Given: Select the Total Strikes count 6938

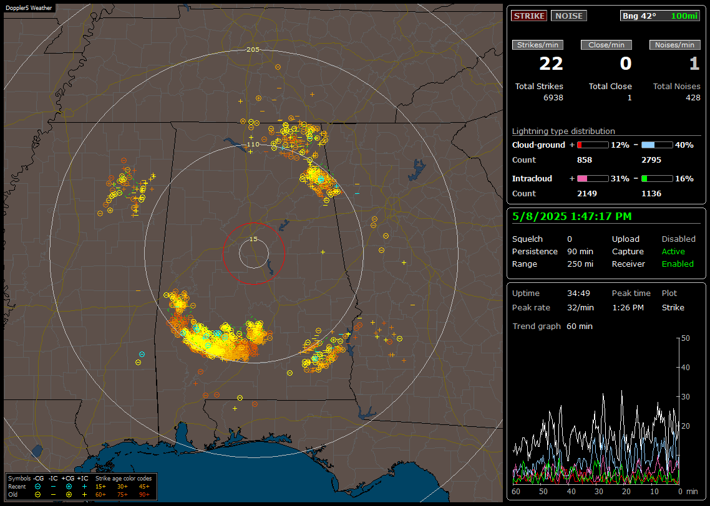Looking at the screenshot, I should coord(553,98).
